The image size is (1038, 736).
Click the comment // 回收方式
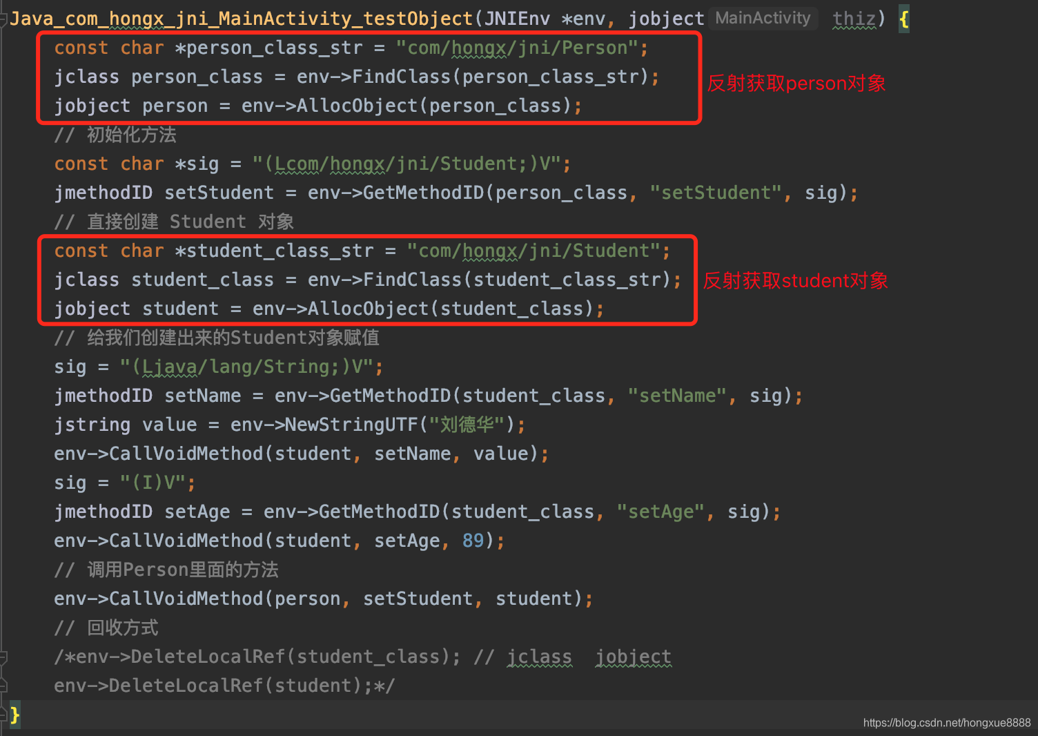(106, 628)
